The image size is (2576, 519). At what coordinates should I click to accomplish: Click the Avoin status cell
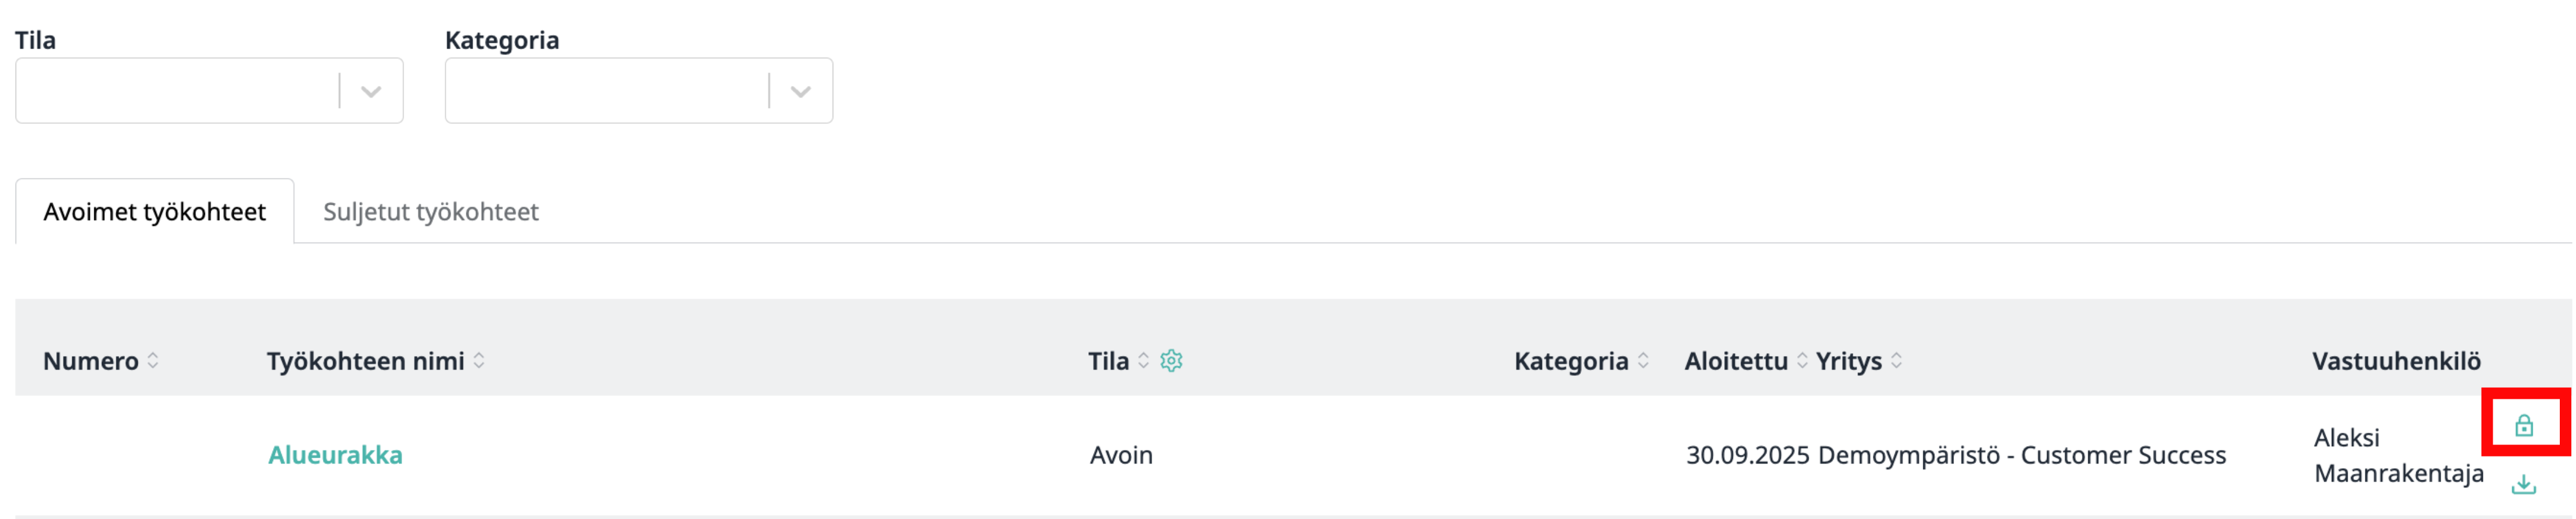tap(1121, 455)
